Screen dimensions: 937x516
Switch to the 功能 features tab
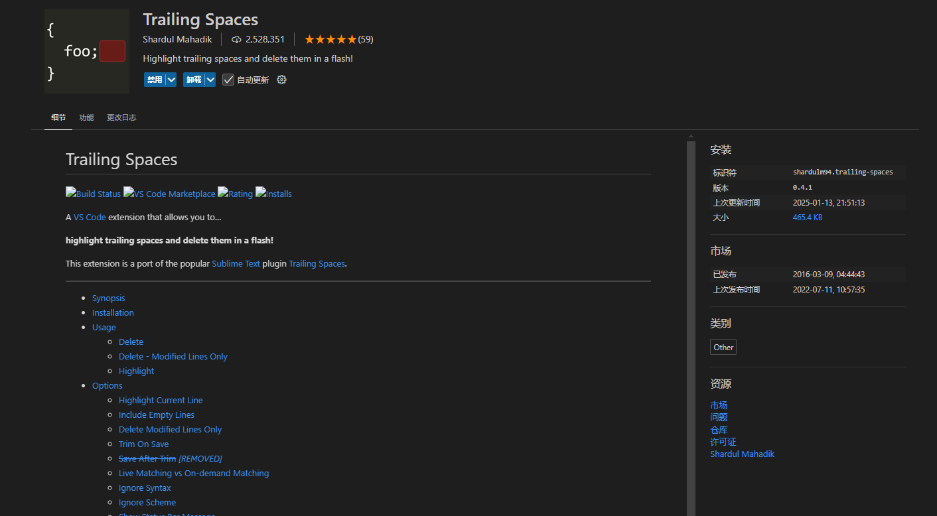pos(86,117)
